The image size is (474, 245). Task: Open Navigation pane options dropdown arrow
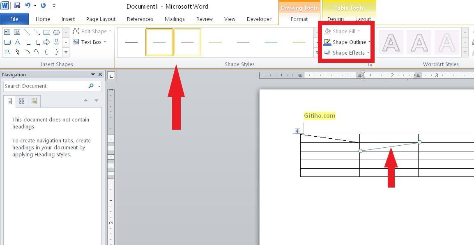click(x=93, y=74)
